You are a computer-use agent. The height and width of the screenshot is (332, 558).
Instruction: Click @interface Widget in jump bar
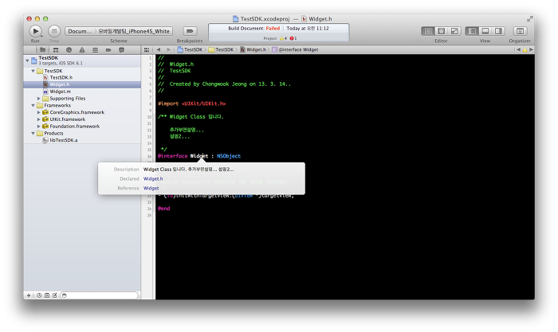[295, 50]
